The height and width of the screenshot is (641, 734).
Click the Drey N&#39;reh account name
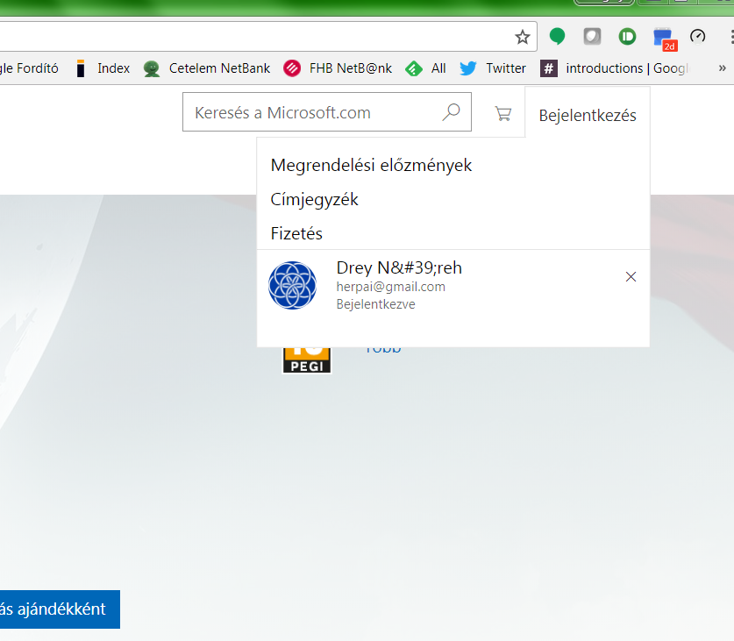tap(399, 267)
